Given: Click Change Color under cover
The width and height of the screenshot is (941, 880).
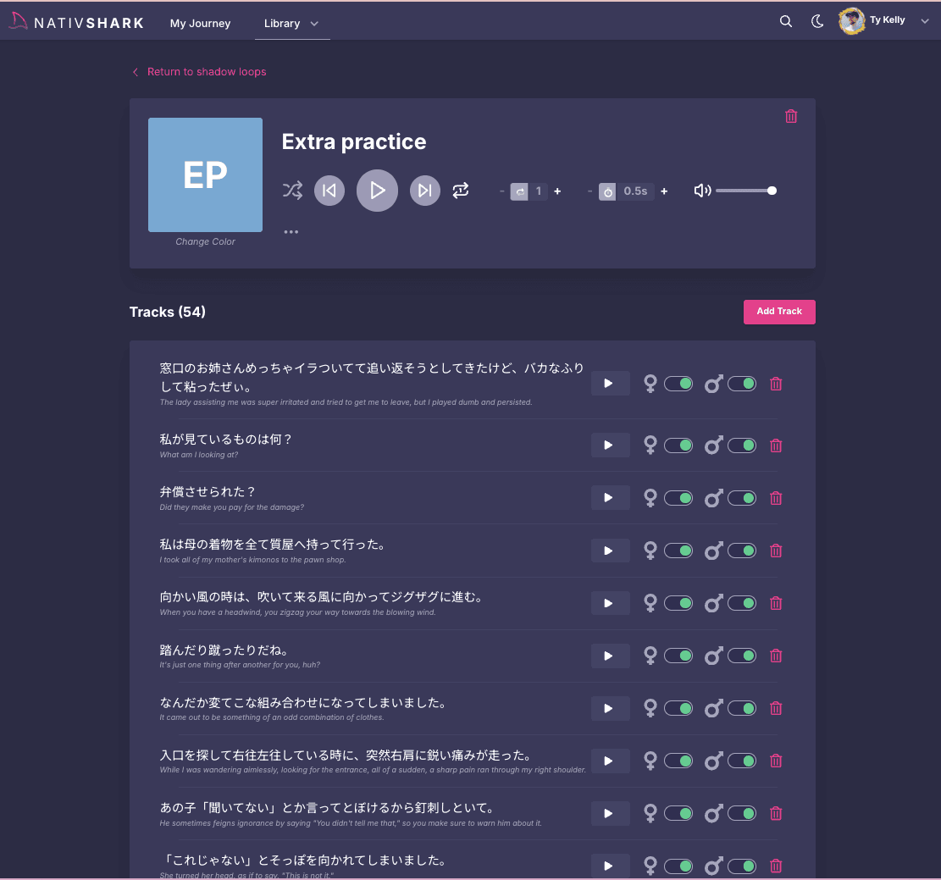Looking at the screenshot, I should 205,242.
